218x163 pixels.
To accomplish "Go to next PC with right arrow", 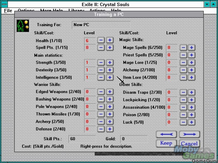I will coord(189,134).
